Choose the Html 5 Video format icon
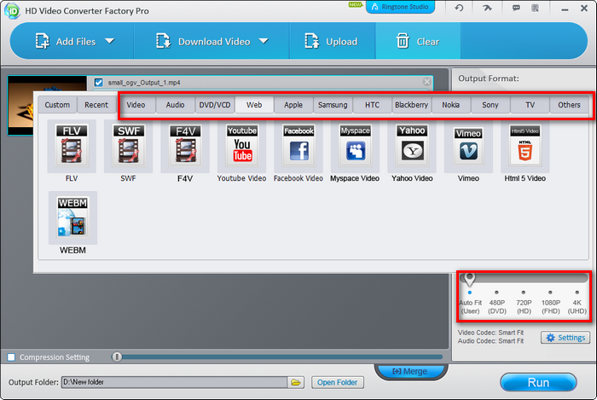The width and height of the screenshot is (597, 400). (x=525, y=147)
